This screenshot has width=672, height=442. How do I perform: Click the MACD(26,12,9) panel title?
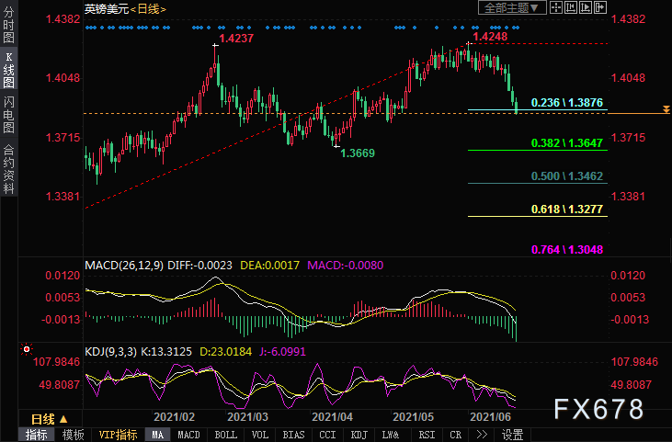[x=124, y=266]
